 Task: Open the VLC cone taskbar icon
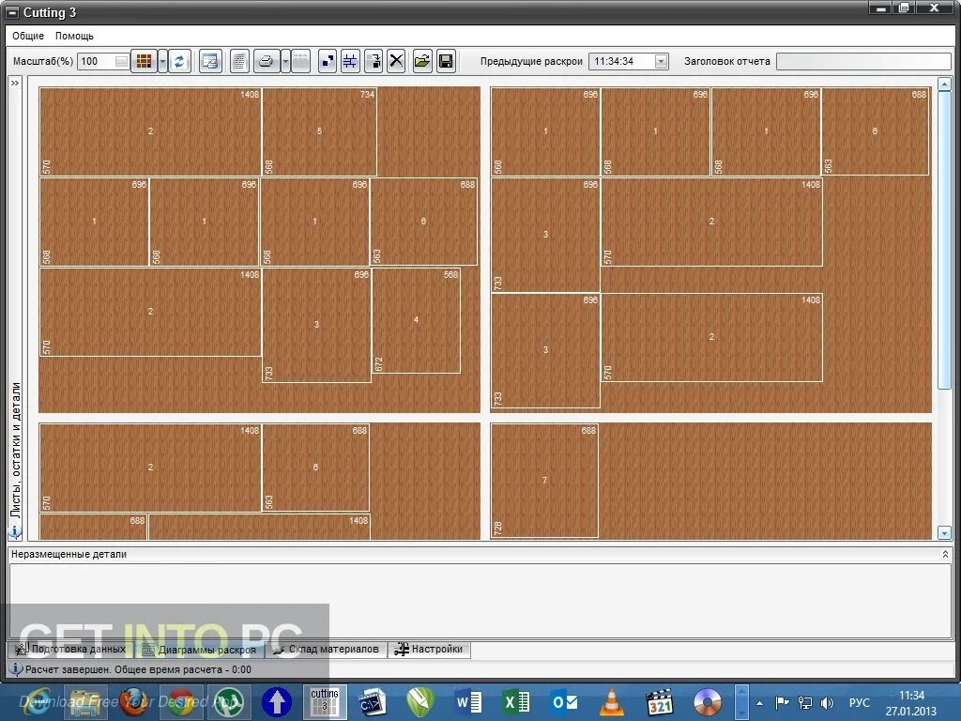click(x=612, y=702)
